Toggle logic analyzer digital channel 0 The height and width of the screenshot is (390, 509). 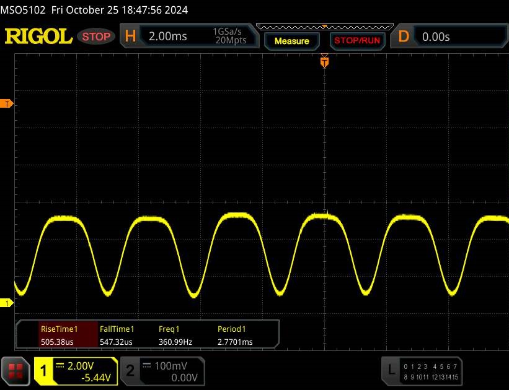[405, 366]
